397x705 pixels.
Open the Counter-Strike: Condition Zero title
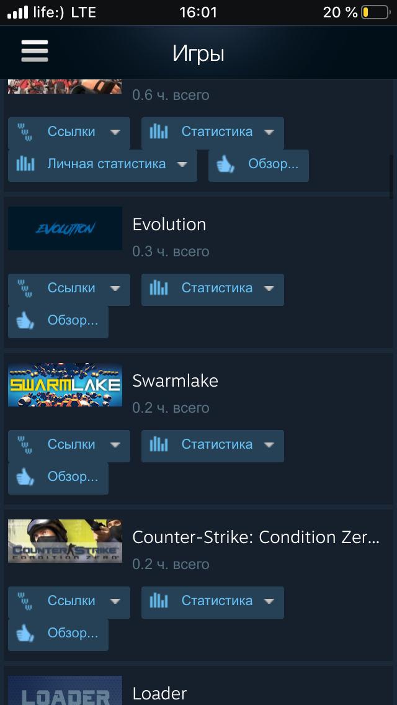point(256,537)
